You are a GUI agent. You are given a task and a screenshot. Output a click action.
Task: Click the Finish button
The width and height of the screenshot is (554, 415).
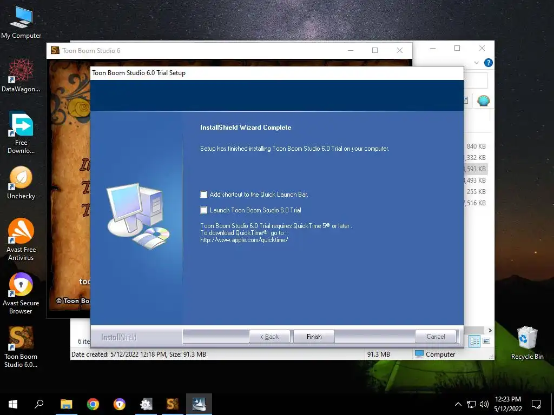pyautogui.click(x=314, y=337)
